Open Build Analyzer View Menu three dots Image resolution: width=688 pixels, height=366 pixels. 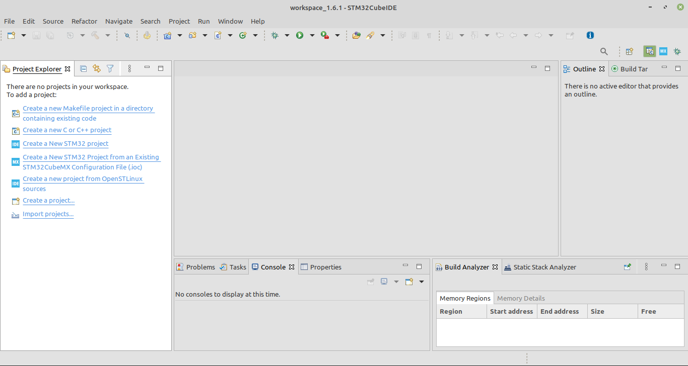coord(646,267)
